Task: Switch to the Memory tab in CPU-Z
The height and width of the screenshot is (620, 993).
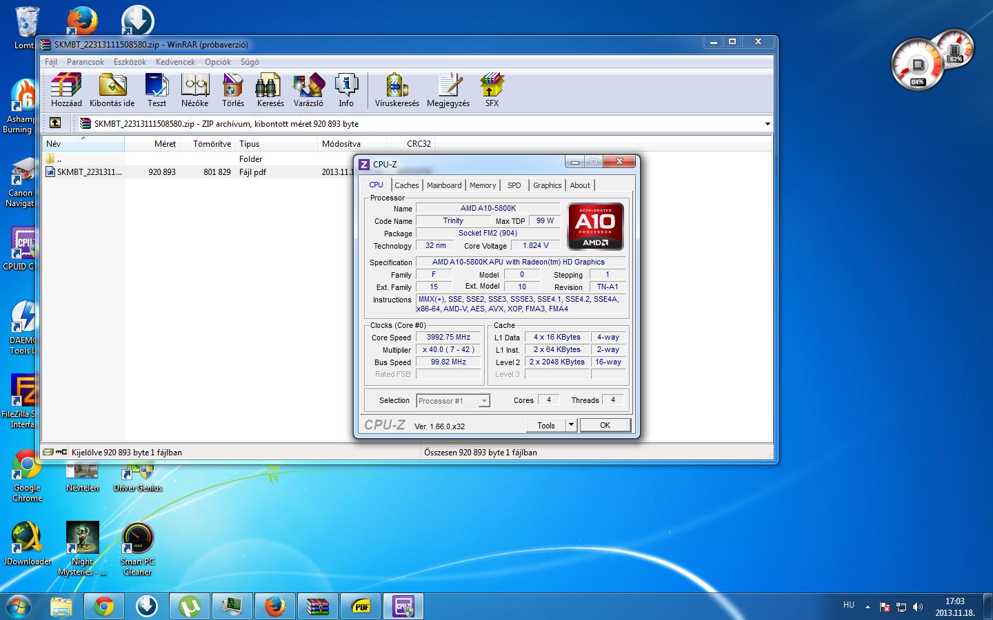Action: [483, 185]
